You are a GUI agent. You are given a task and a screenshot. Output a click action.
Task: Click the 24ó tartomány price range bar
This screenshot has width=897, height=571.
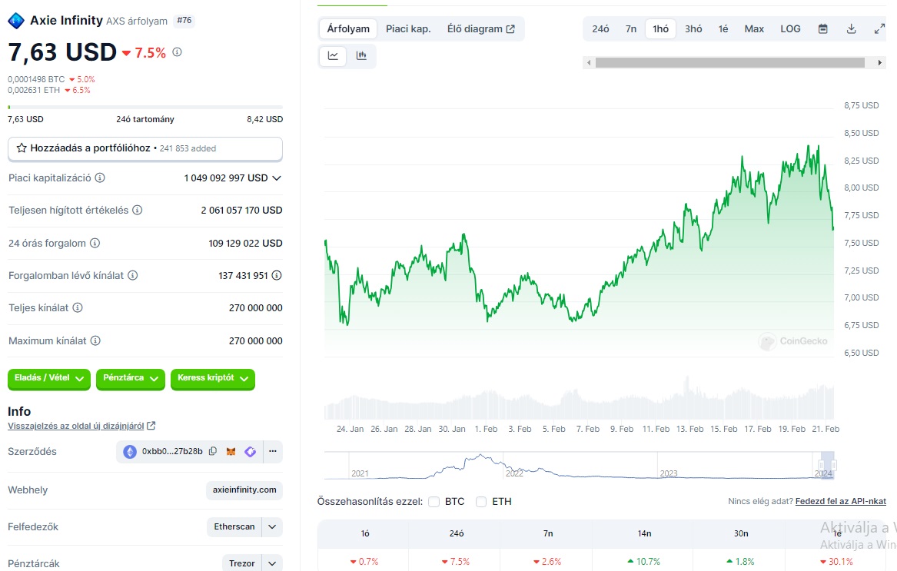[x=145, y=107]
